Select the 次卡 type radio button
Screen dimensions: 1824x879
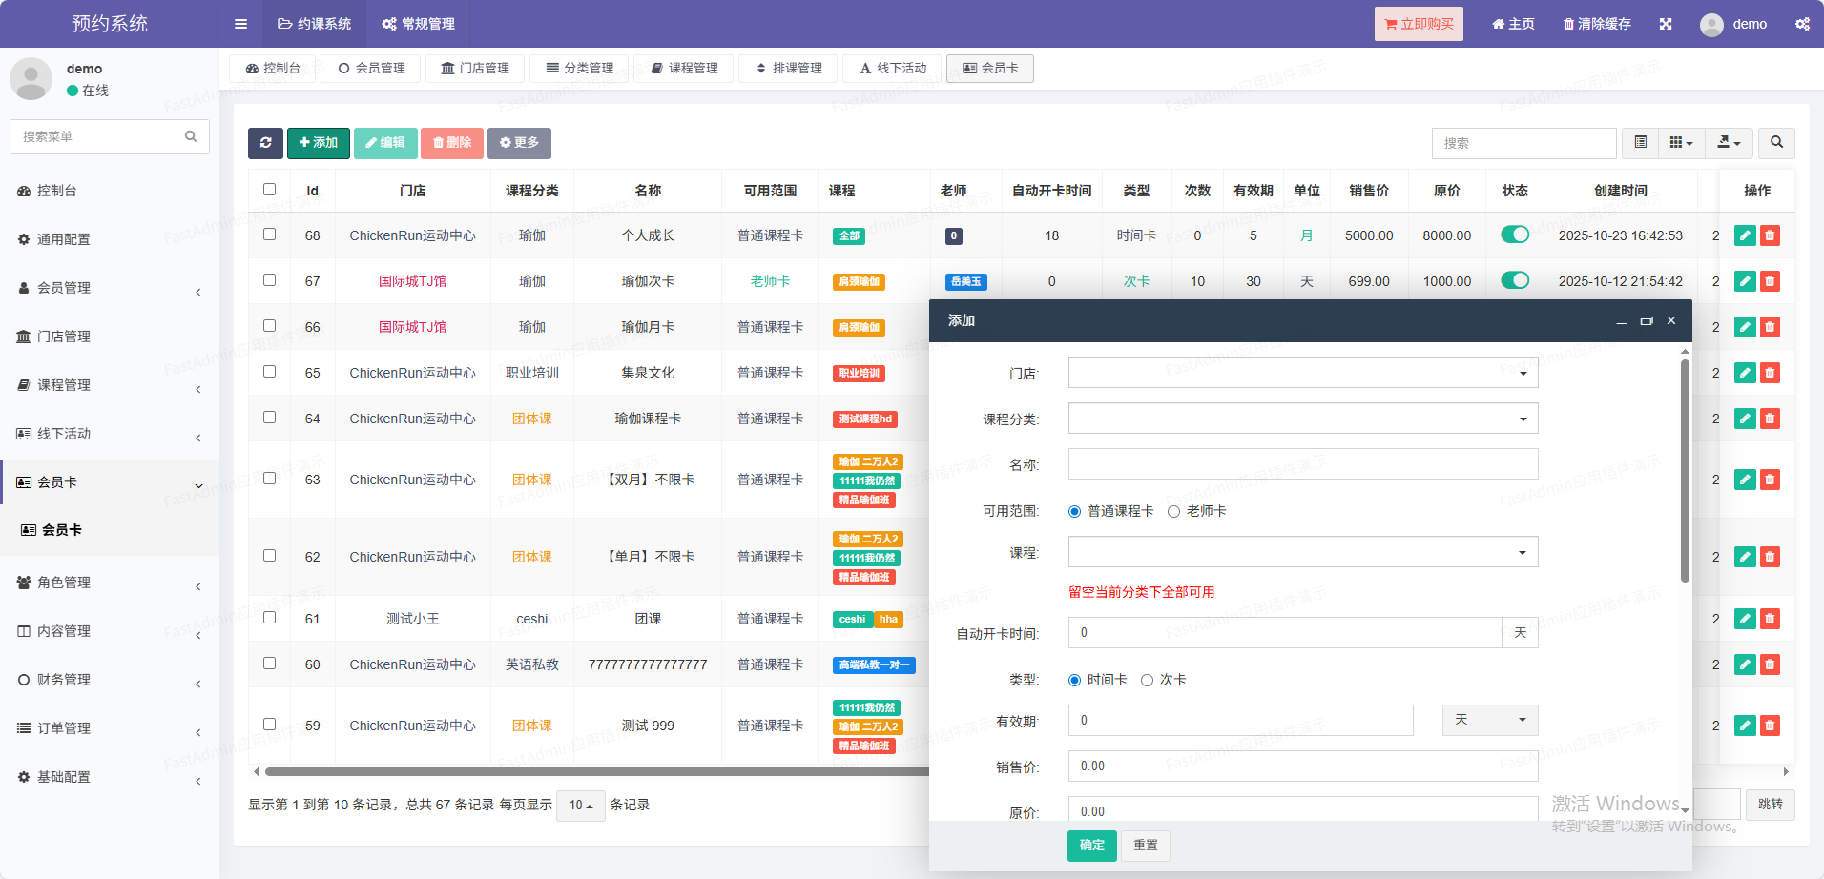[x=1148, y=681]
